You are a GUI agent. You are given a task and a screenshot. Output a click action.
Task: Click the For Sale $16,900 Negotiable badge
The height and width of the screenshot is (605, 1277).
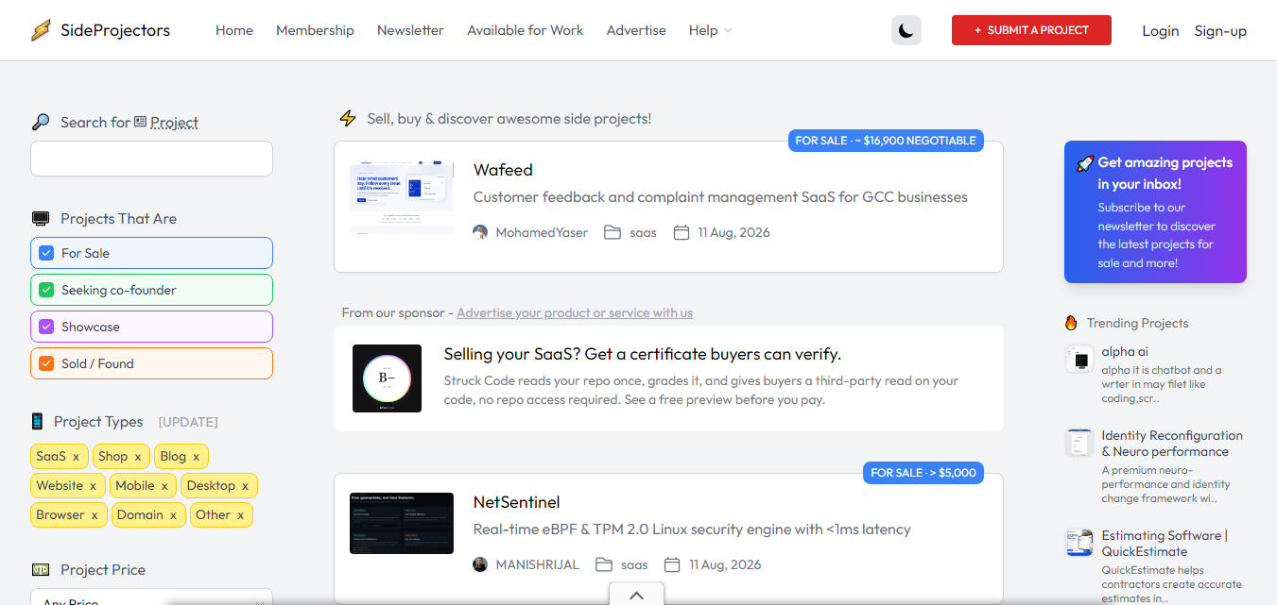[886, 141]
